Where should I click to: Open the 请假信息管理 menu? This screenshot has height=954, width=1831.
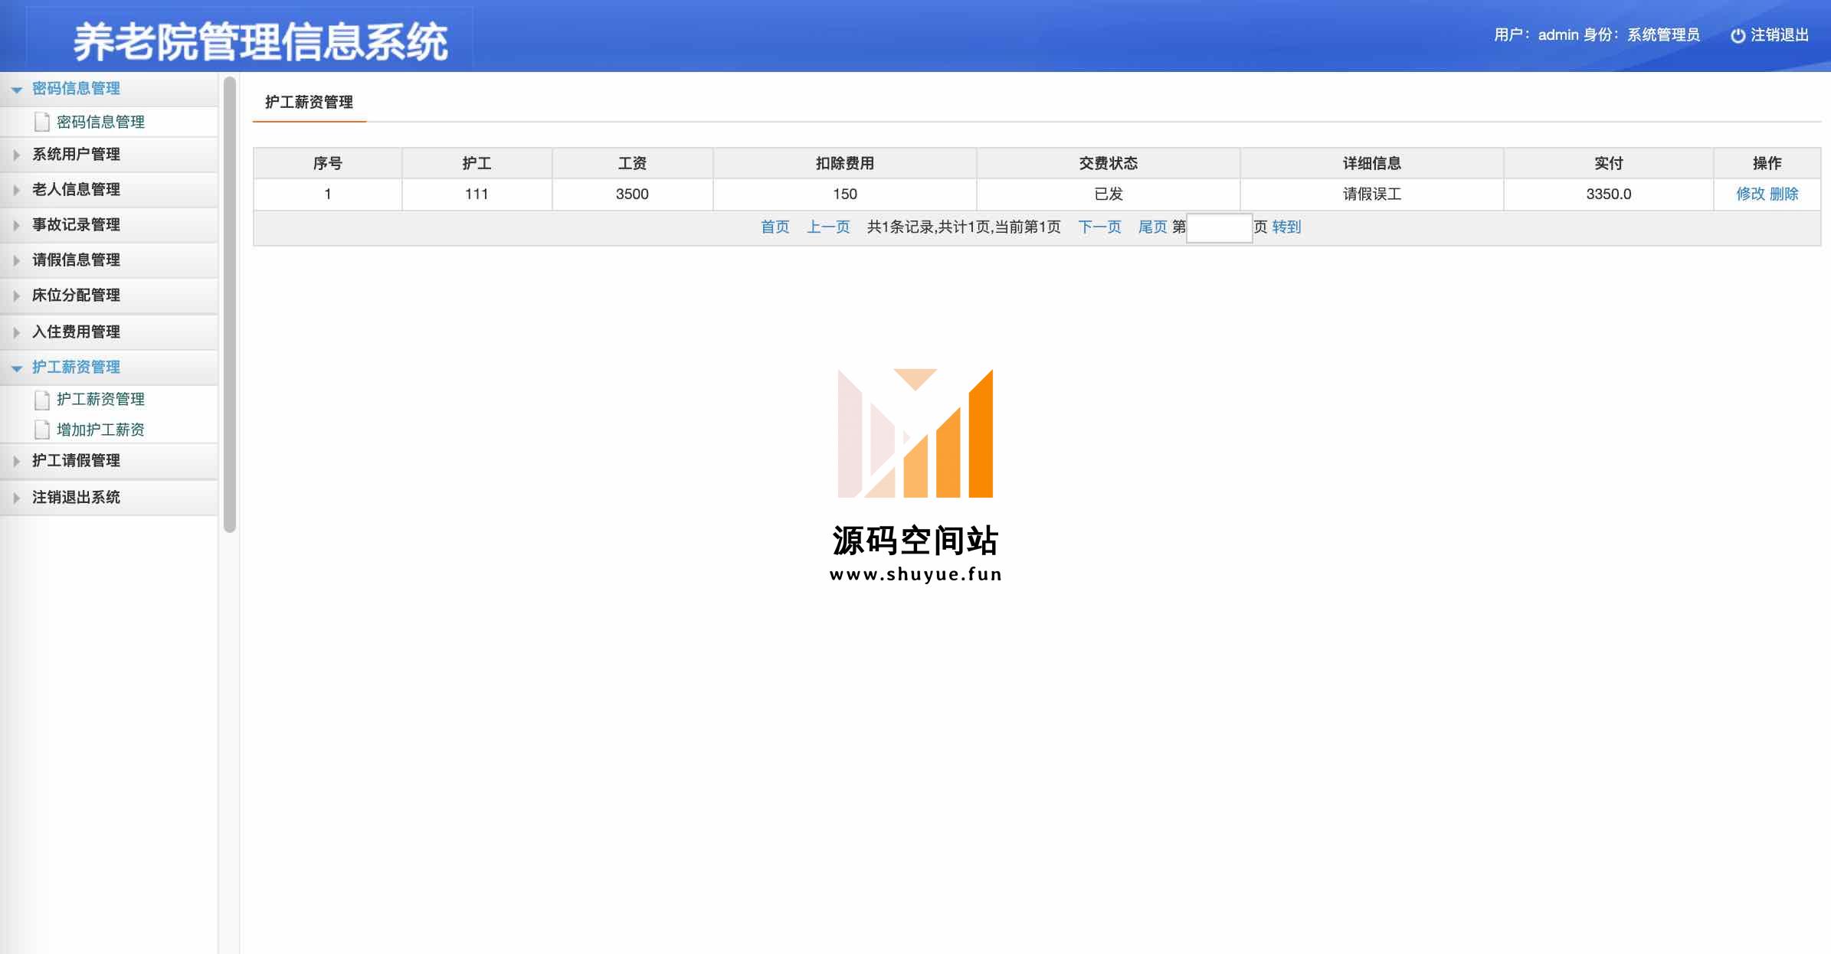pyautogui.click(x=76, y=260)
